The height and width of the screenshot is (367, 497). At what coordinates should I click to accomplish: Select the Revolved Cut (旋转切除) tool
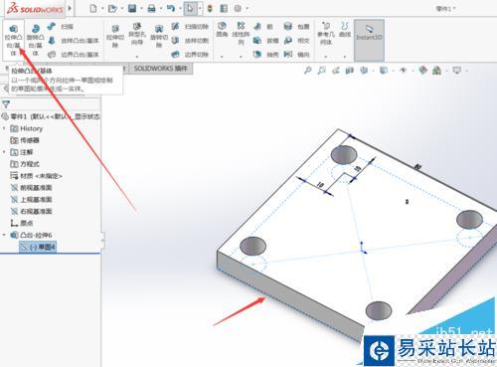[159, 37]
